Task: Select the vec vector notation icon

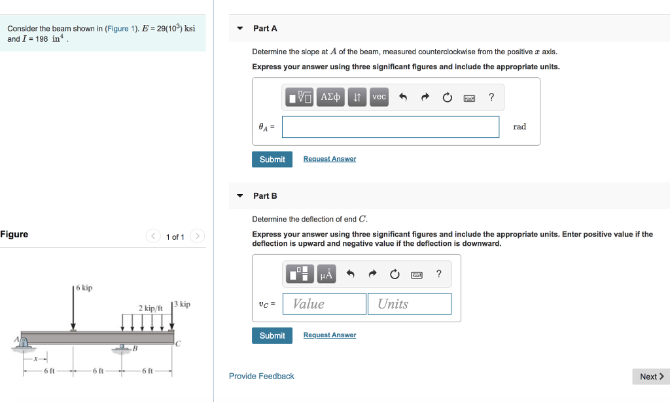Action: point(378,97)
